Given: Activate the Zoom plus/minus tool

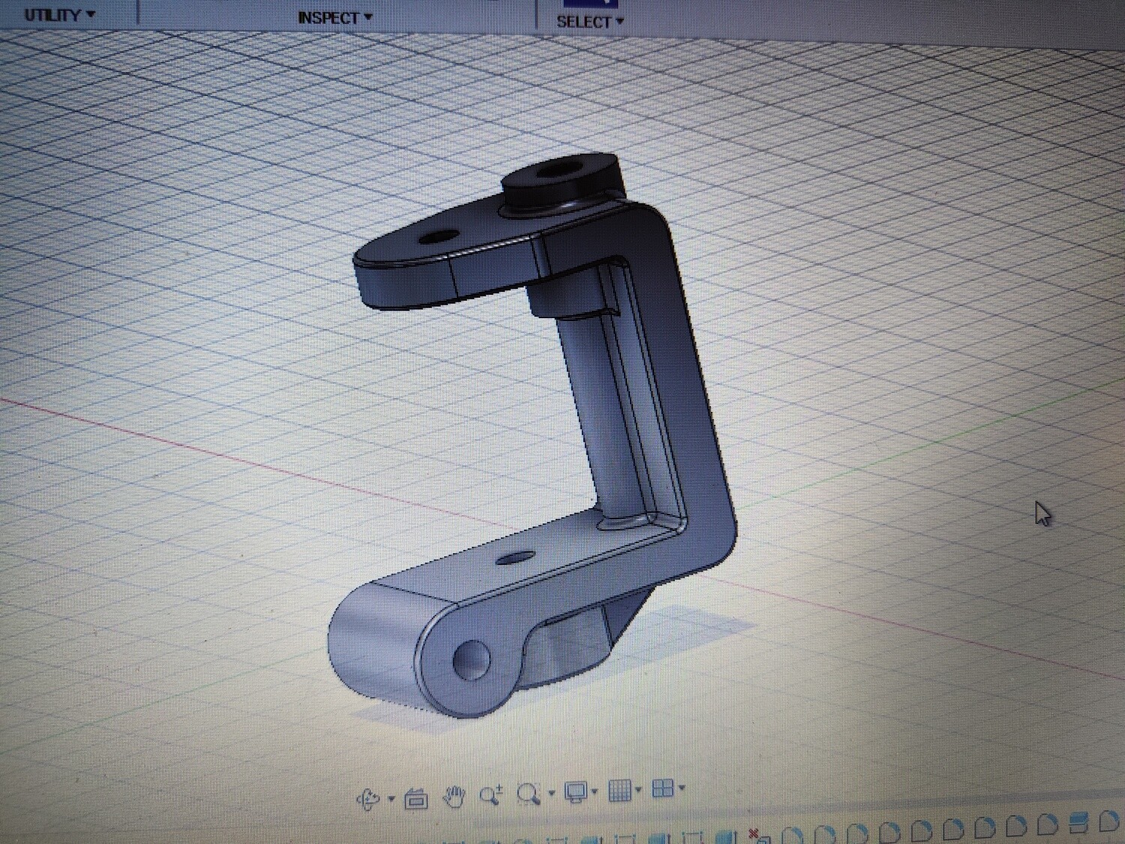Looking at the screenshot, I should [x=492, y=794].
